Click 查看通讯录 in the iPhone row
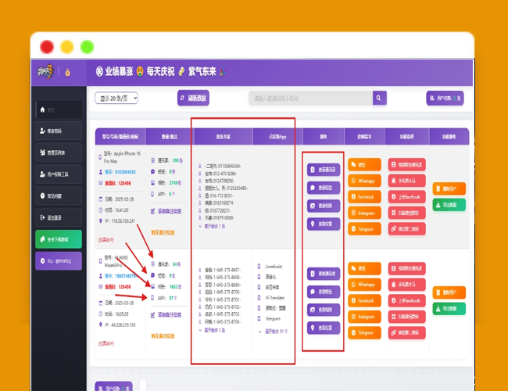 324,168
